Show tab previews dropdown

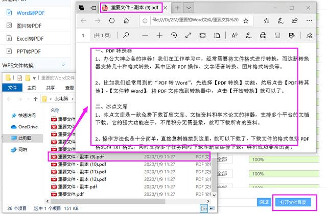coord(189,8)
